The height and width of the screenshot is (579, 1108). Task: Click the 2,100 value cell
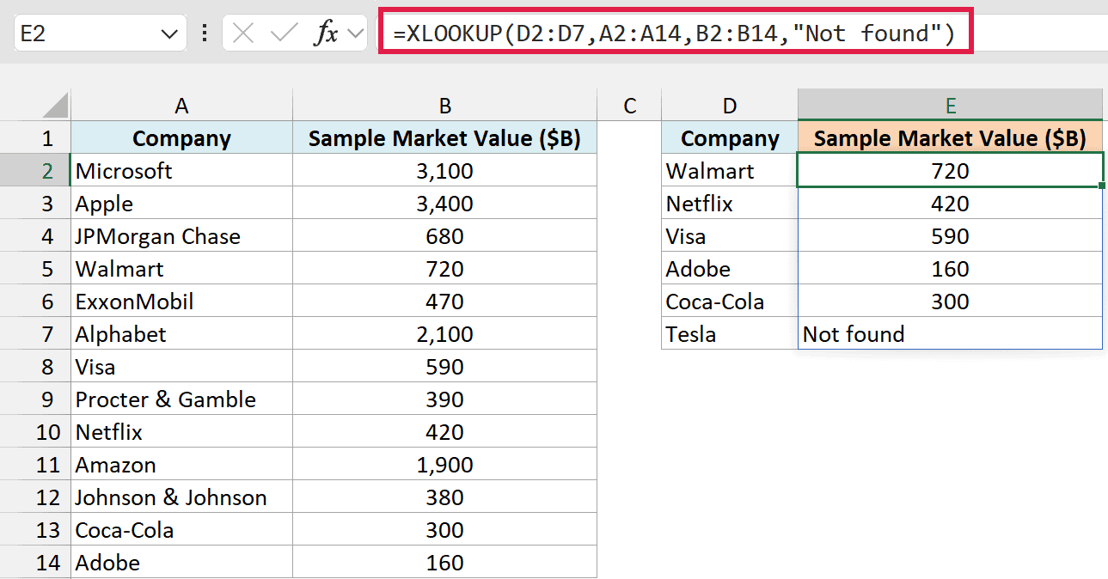pos(444,334)
